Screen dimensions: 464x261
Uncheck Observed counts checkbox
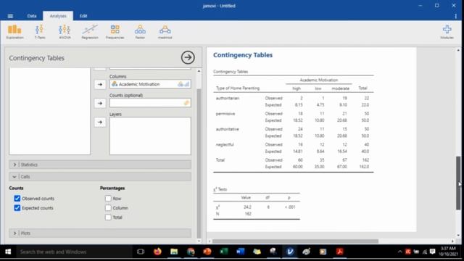pyautogui.click(x=17, y=198)
